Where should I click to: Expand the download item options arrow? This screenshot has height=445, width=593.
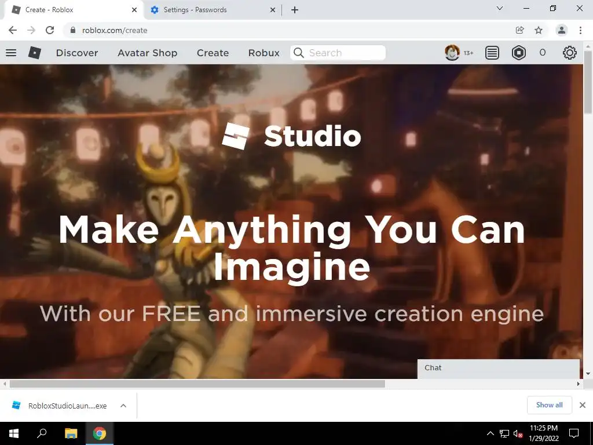123,406
